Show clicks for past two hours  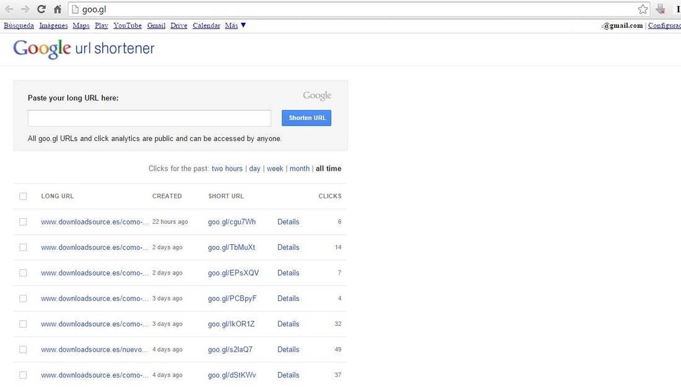227,168
